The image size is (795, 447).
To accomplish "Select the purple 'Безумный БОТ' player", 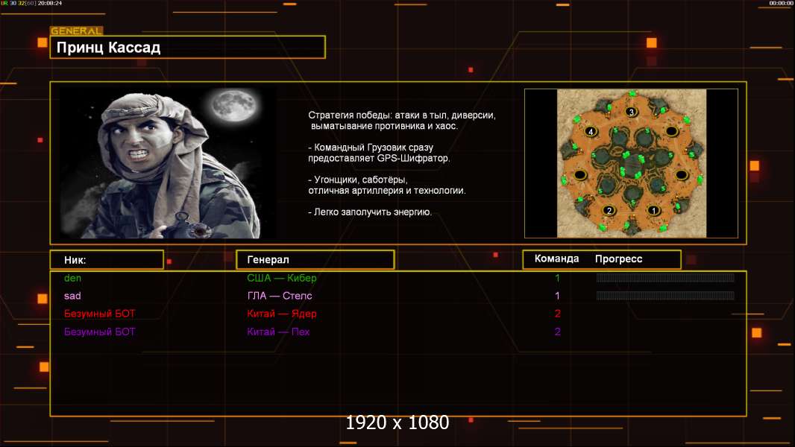I will click(x=99, y=332).
